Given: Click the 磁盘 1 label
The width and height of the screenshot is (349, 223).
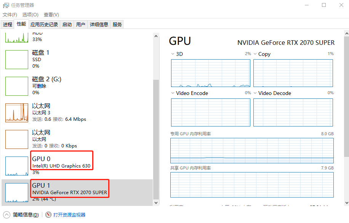Looking at the screenshot, I should coord(40,53).
